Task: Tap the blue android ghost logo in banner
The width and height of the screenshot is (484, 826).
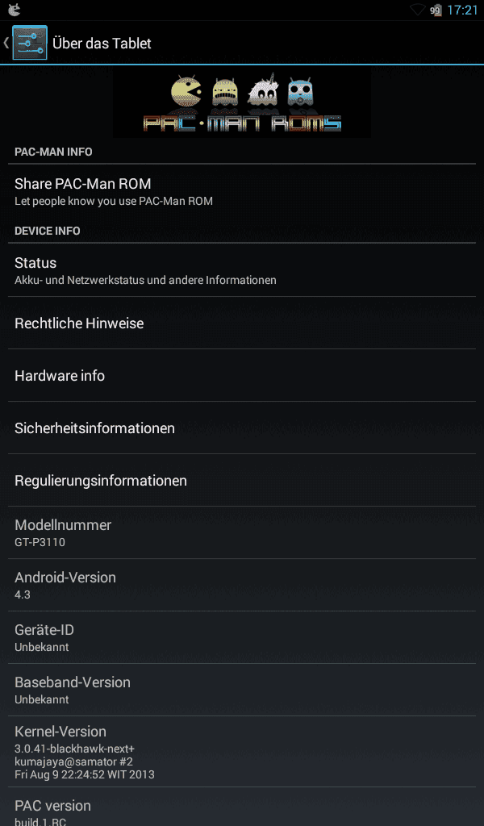Action: [x=301, y=92]
